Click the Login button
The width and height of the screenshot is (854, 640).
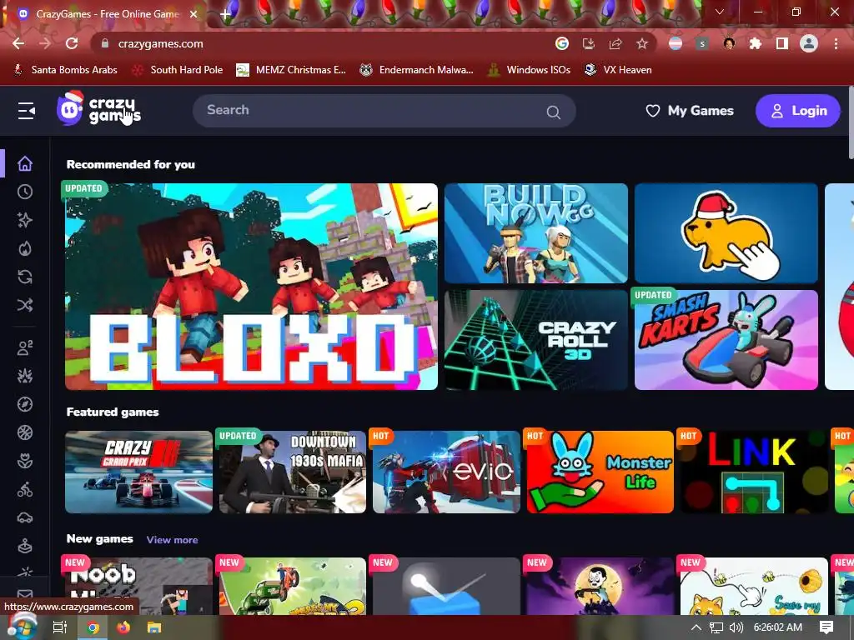(798, 111)
